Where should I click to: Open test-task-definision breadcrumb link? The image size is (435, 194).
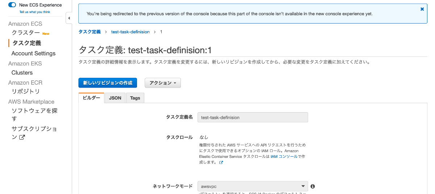[130, 32]
